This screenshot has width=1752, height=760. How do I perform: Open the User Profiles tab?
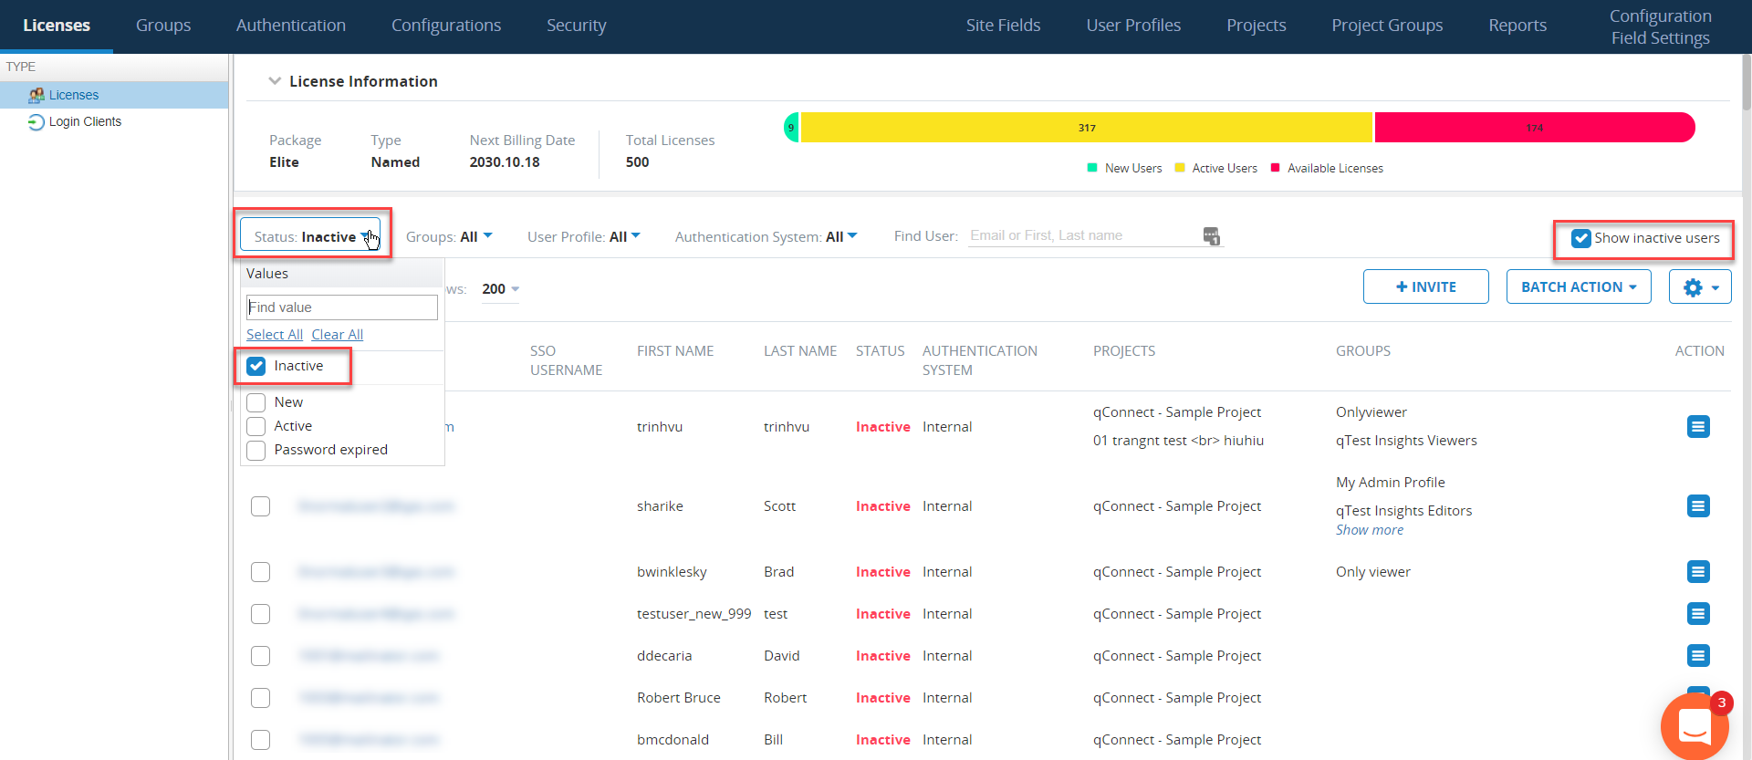pyautogui.click(x=1132, y=26)
